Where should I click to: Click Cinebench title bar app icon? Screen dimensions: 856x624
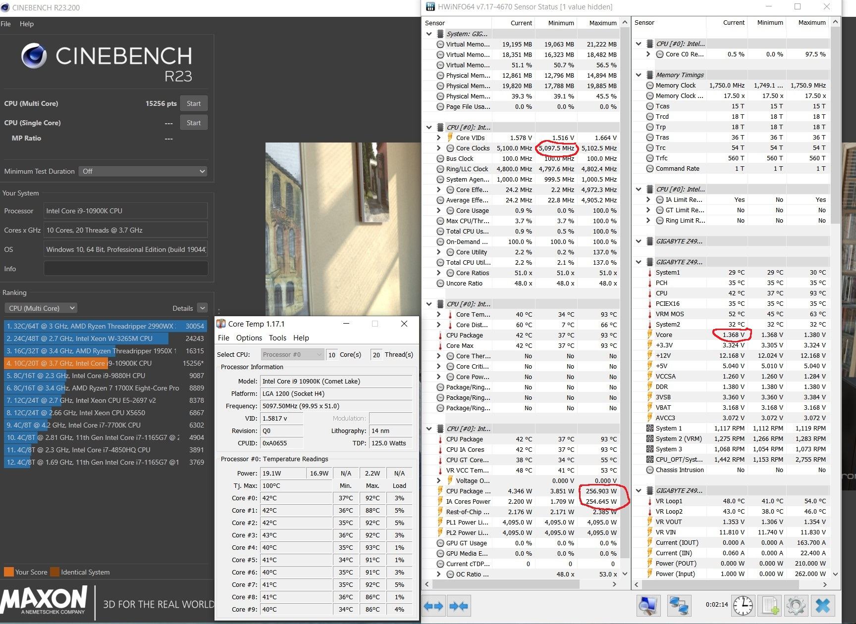point(5,7)
